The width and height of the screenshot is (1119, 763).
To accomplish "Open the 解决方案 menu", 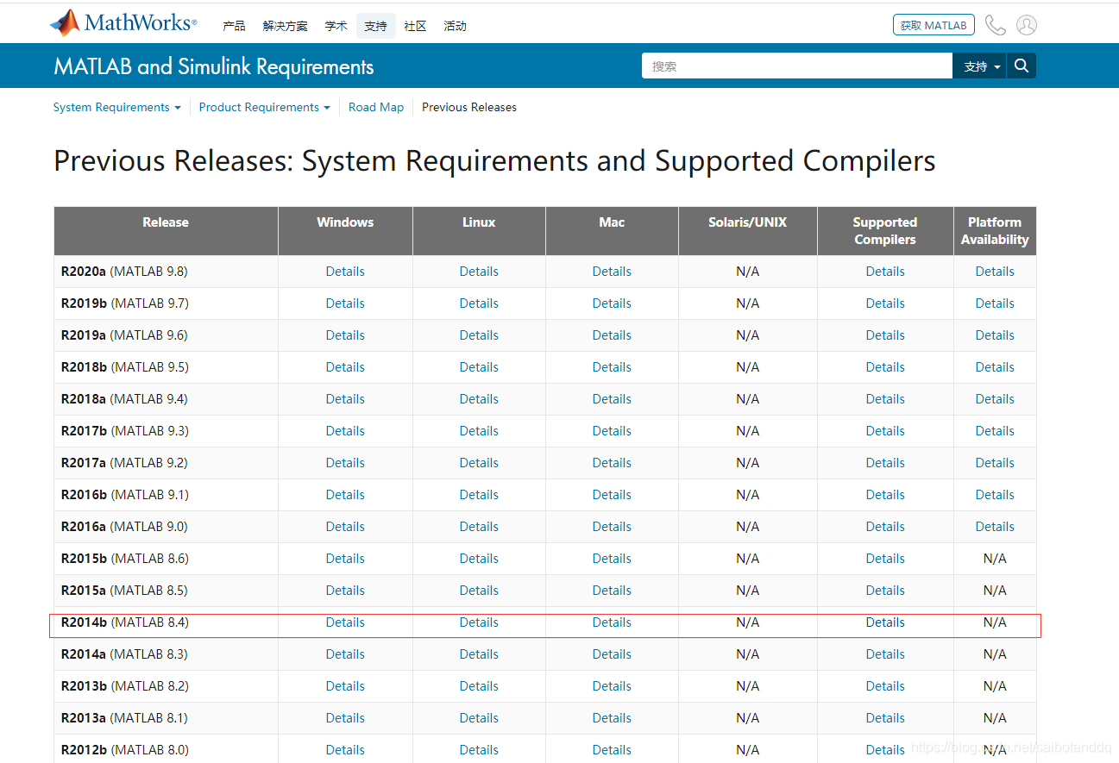I will 285,26.
